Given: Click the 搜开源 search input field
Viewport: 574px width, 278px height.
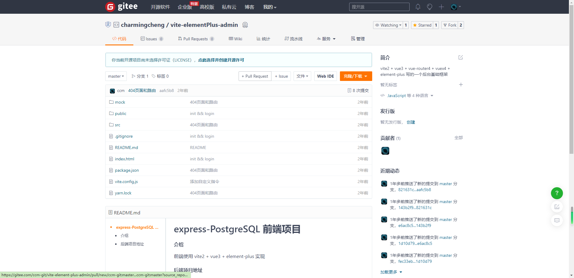Looking at the screenshot, I should click(379, 7).
